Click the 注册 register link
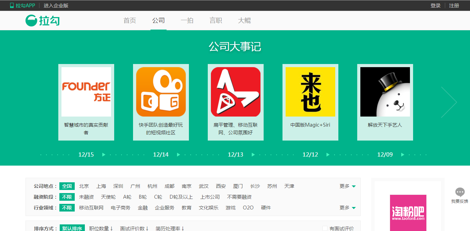Screen dimensions: 470x231 point(454,6)
